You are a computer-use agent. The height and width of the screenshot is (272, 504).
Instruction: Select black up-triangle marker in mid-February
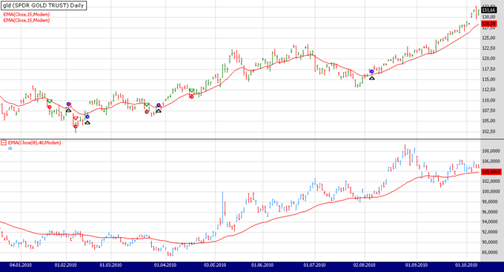87,122
